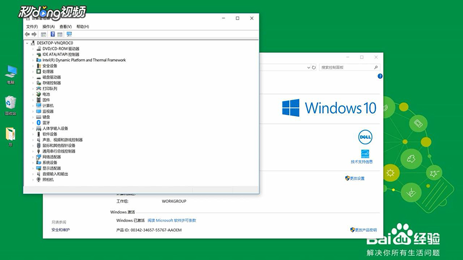The image size is (463, 260).
Task: Open the 技术支持信息 link
Action: tap(362, 161)
